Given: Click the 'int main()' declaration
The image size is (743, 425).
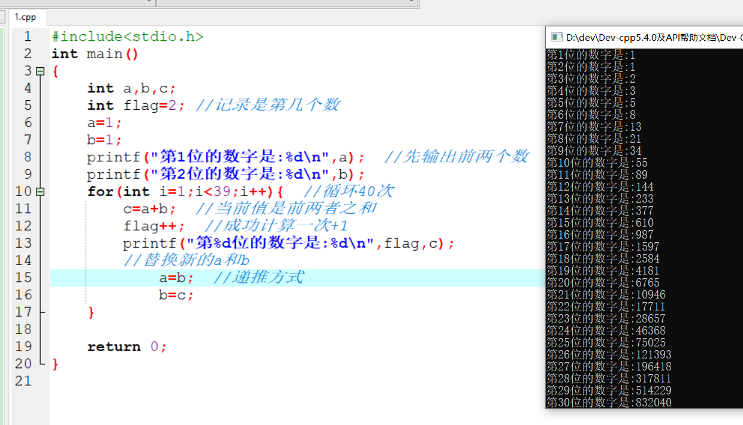Looking at the screenshot, I should pos(95,54).
